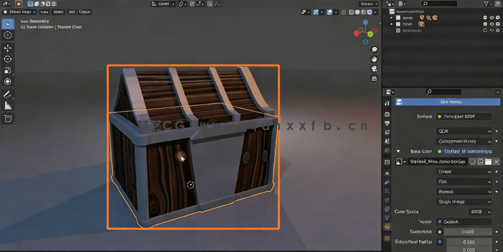
Task: Activate the Move tool in the toolbar
Action: [x=8, y=48]
